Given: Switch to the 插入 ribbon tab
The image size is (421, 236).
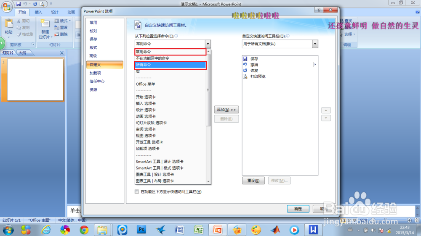Looking at the screenshot, I should 38,12.
